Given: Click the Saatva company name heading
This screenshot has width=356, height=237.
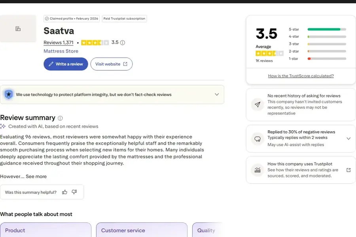Looking at the screenshot, I should point(59,31).
